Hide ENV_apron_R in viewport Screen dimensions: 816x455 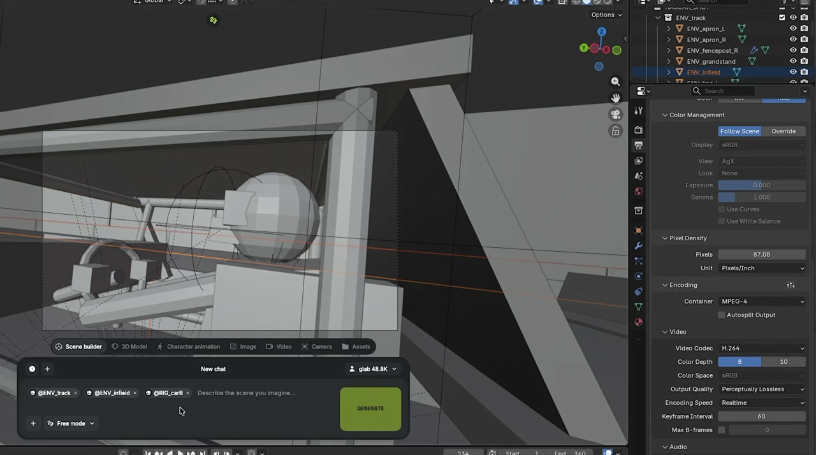click(793, 40)
